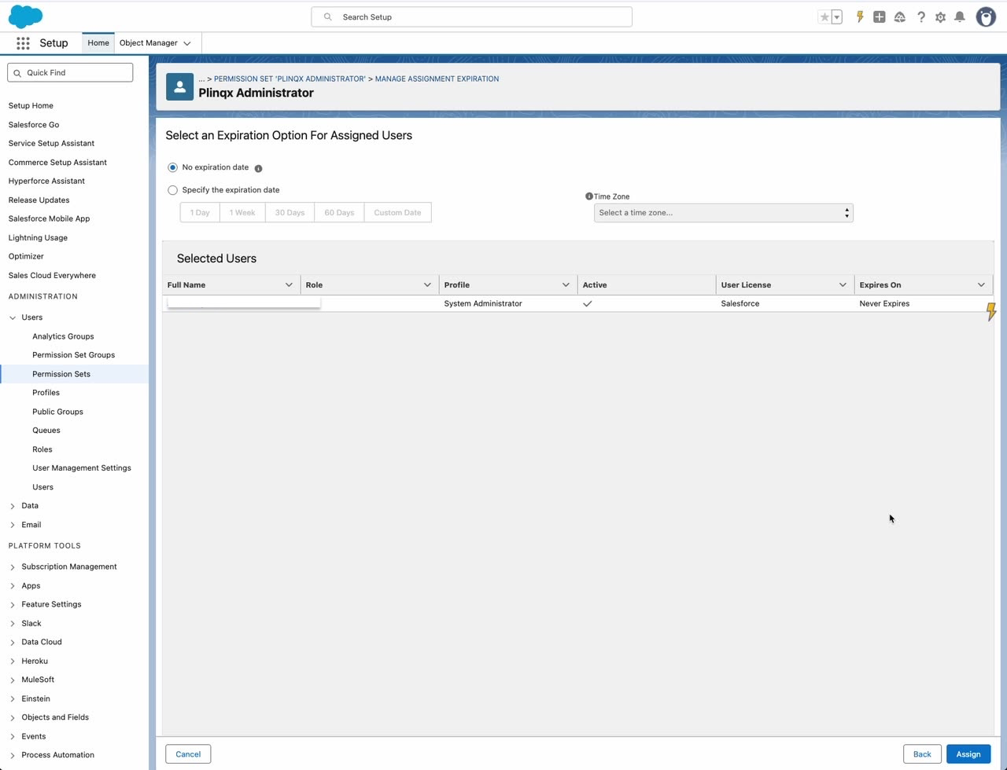Open the Object Manager tab dropdown chevron

[x=187, y=43]
